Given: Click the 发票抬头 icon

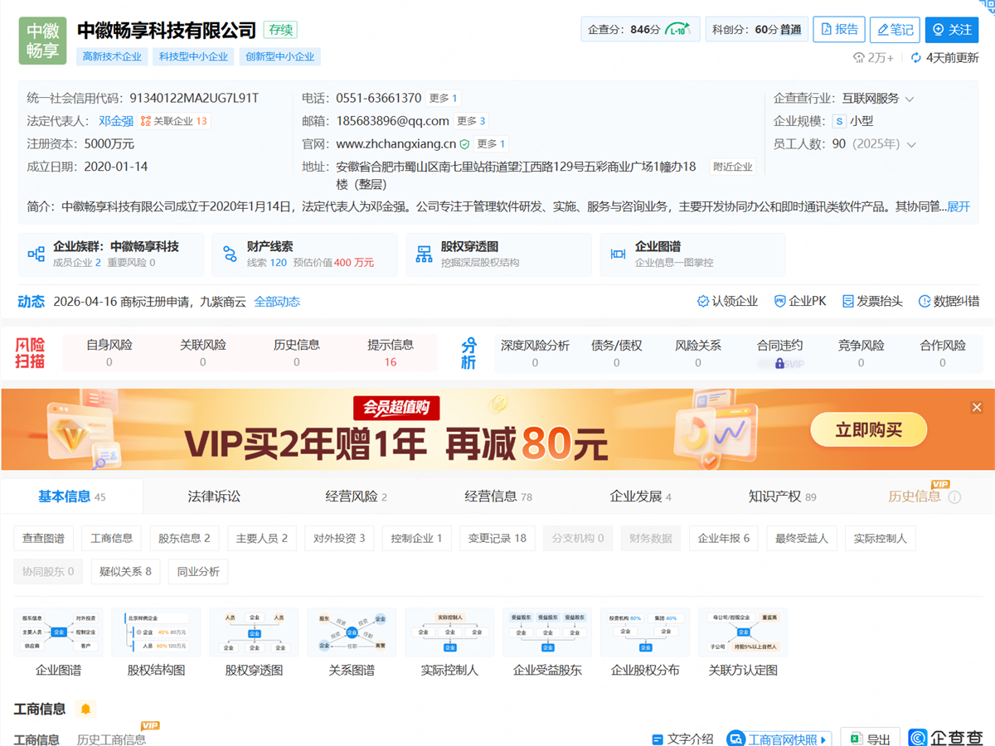Looking at the screenshot, I should (x=847, y=302).
